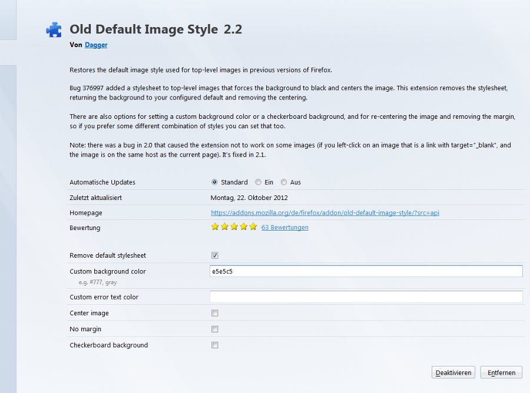Click the No margin label

click(x=85, y=329)
